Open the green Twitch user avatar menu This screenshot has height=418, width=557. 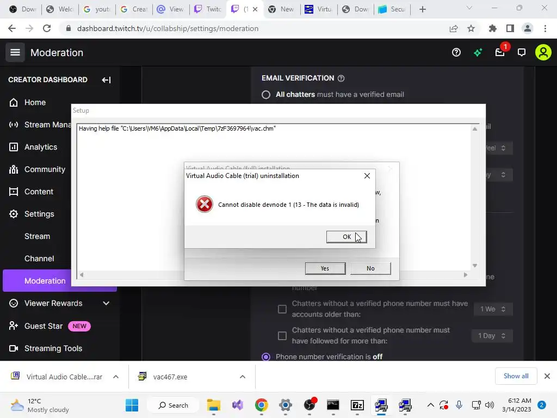(x=543, y=53)
